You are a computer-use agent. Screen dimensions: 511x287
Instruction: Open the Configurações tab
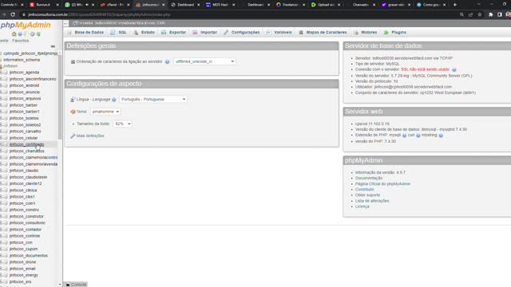(242, 32)
